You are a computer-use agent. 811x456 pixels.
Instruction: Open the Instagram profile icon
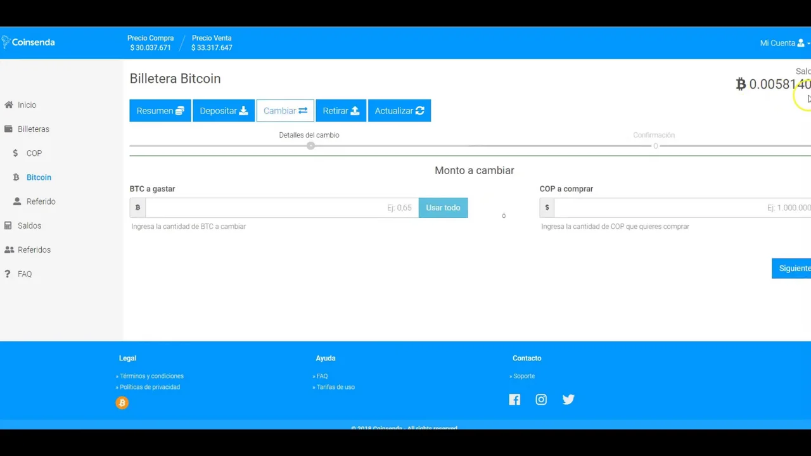click(541, 400)
